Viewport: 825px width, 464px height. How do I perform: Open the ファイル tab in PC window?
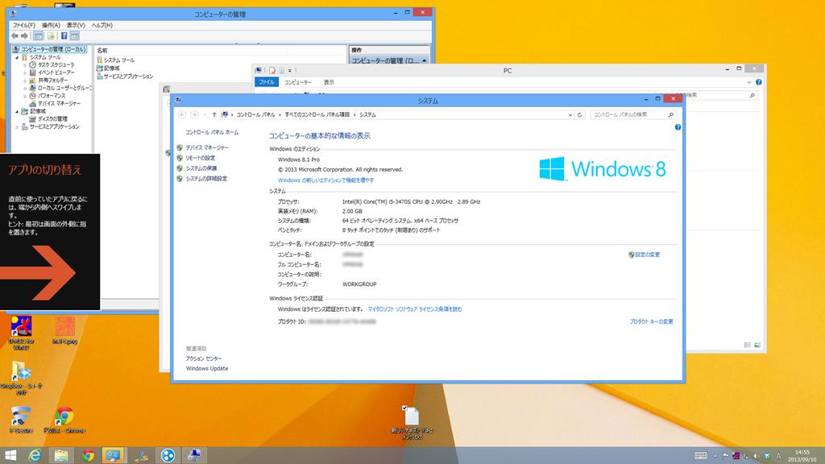[266, 82]
